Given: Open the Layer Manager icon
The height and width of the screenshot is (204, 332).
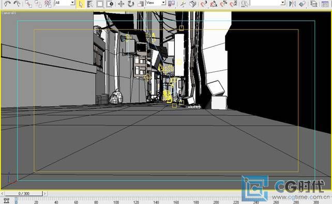Looking at the screenshot, I should point(314,4).
